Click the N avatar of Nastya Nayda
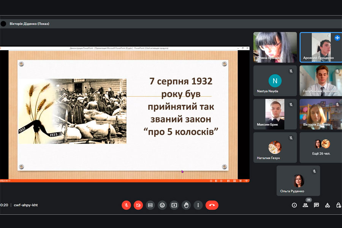The width and height of the screenshot is (342, 228). (275, 81)
